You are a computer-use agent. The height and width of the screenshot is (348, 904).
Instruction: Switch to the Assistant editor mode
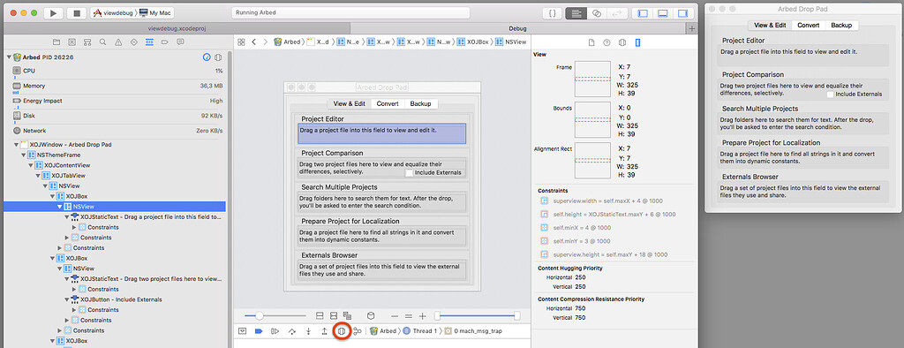pyautogui.click(x=597, y=13)
